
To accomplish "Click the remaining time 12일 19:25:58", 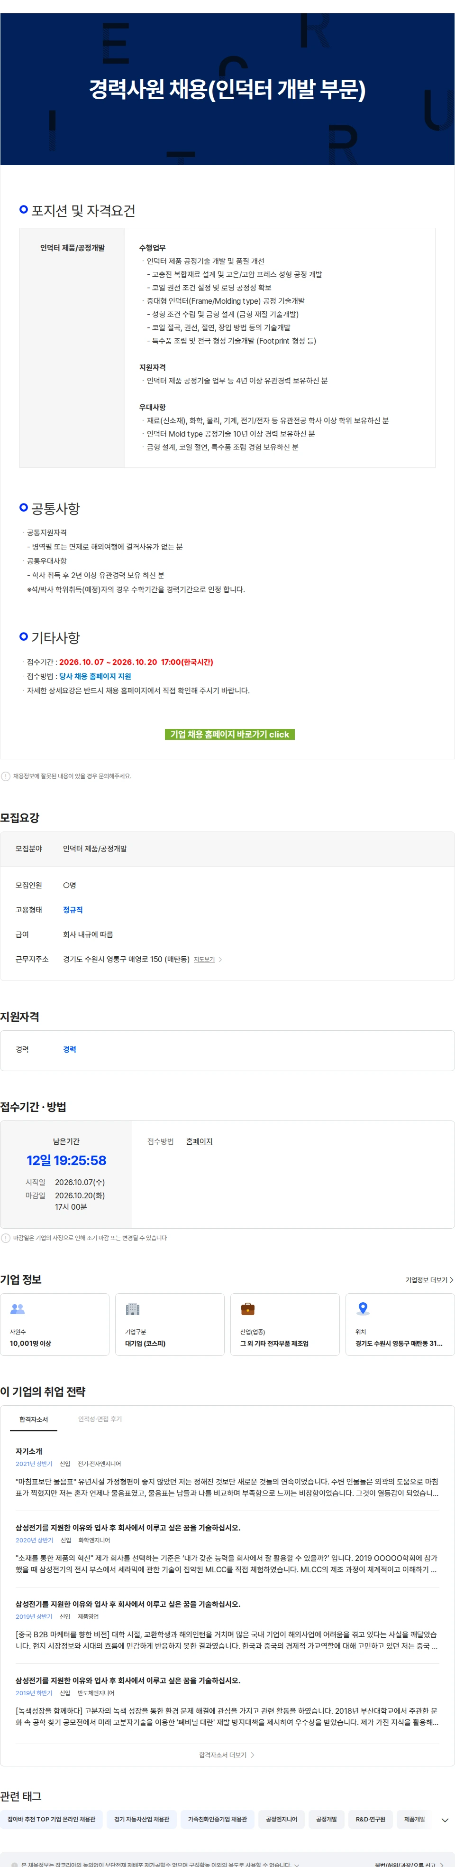I will (66, 1160).
